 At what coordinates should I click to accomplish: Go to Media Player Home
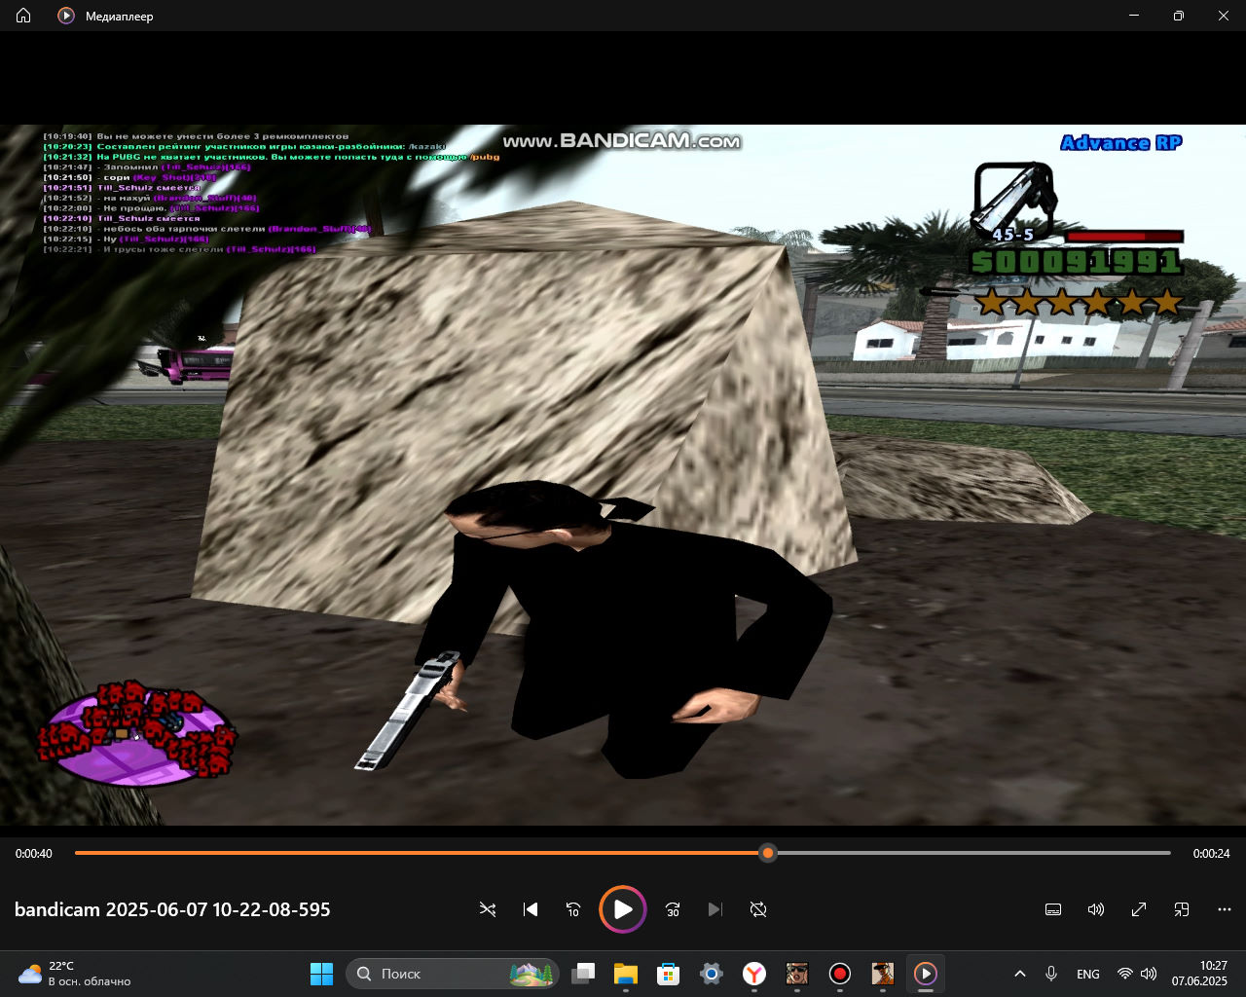coord(23,16)
